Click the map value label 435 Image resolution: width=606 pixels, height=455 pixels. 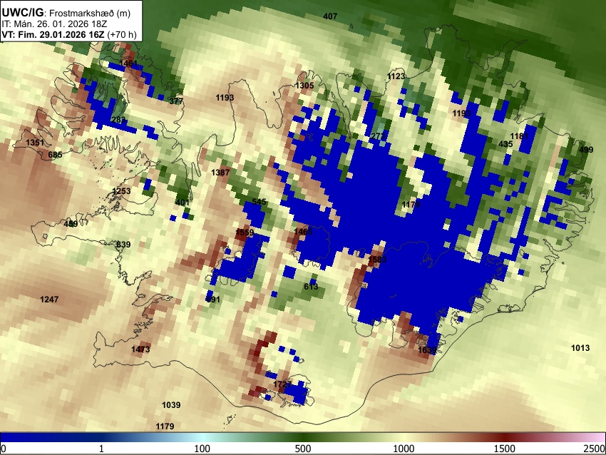coord(505,144)
